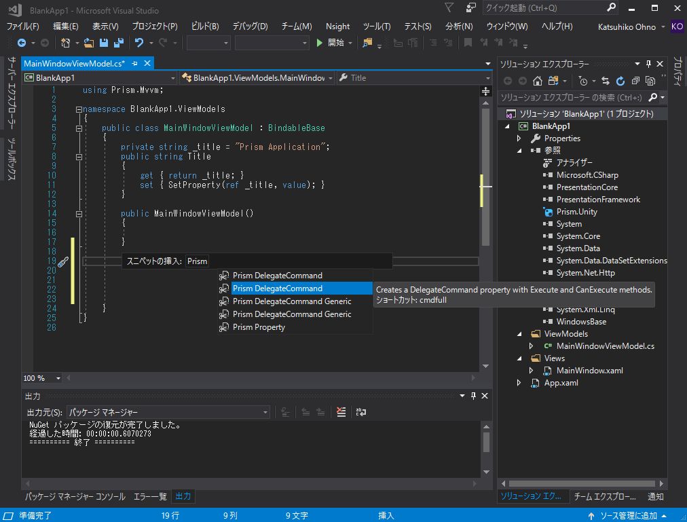Switch to the エラー一覧 tab
Viewport: 687px width, 522px height.
(150, 497)
